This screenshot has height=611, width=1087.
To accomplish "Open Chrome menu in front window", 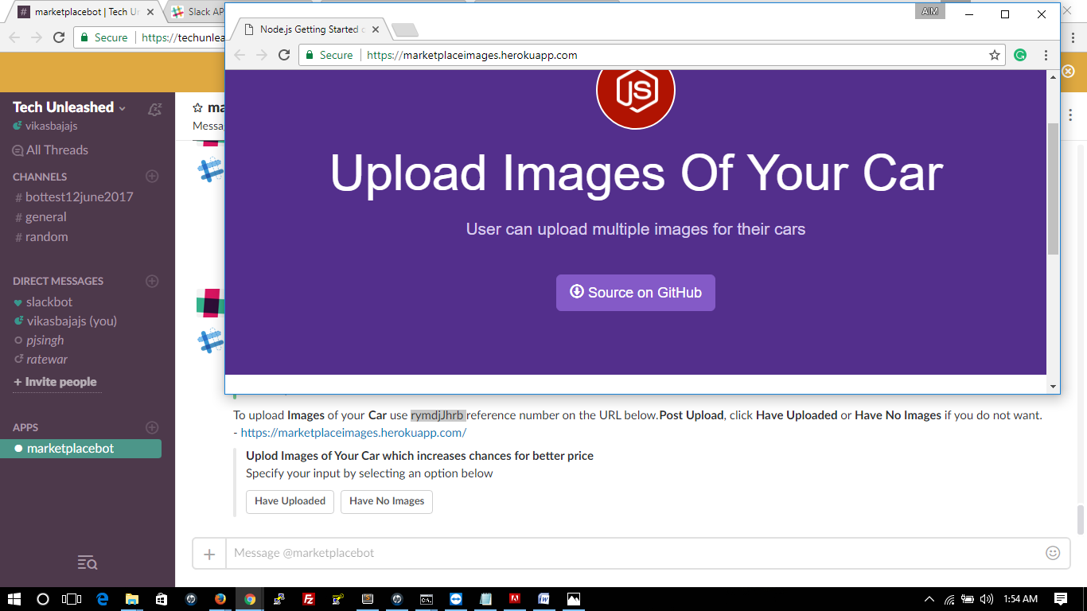I will pyautogui.click(x=1046, y=55).
